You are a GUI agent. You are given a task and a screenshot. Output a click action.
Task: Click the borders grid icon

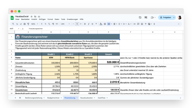pyautogui.click(x=105, y=24)
